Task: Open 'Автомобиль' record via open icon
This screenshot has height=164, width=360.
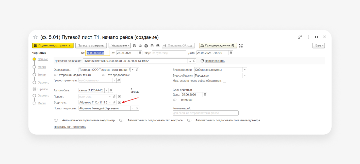Action: 111,90
